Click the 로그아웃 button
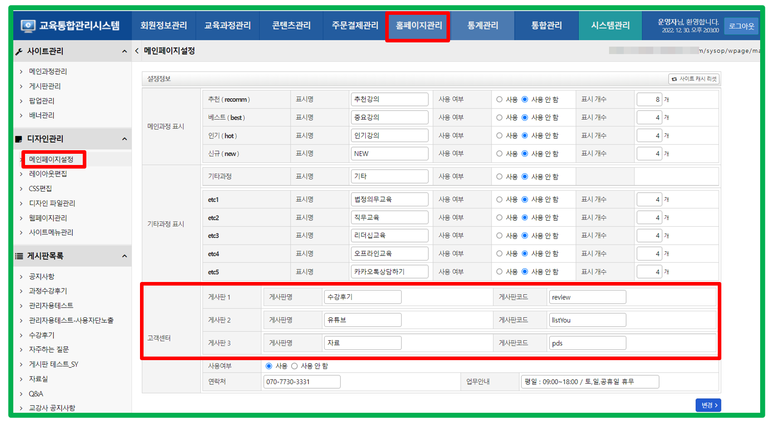This screenshot has height=424, width=776. click(x=741, y=26)
